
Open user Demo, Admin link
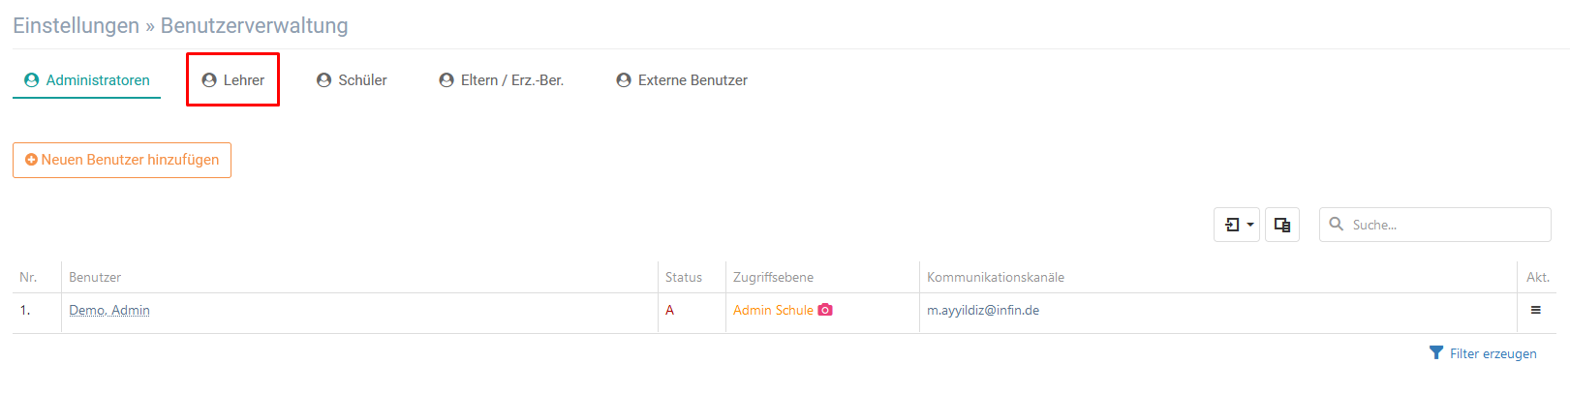tap(109, 310)
